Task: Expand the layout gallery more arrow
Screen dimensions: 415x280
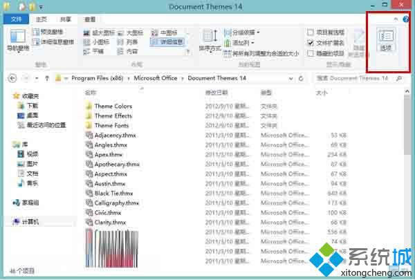Action: 188,51
